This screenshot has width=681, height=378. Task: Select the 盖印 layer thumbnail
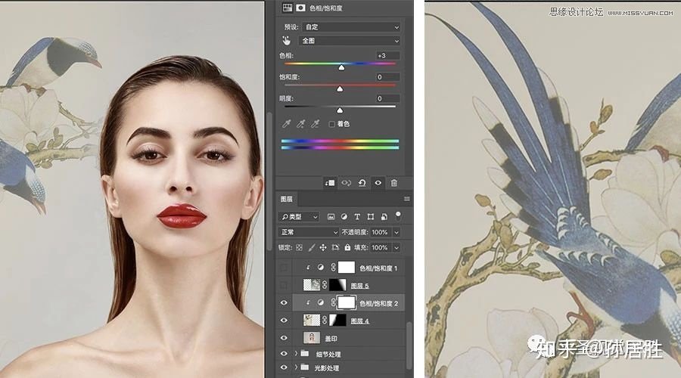click(312, 338)
